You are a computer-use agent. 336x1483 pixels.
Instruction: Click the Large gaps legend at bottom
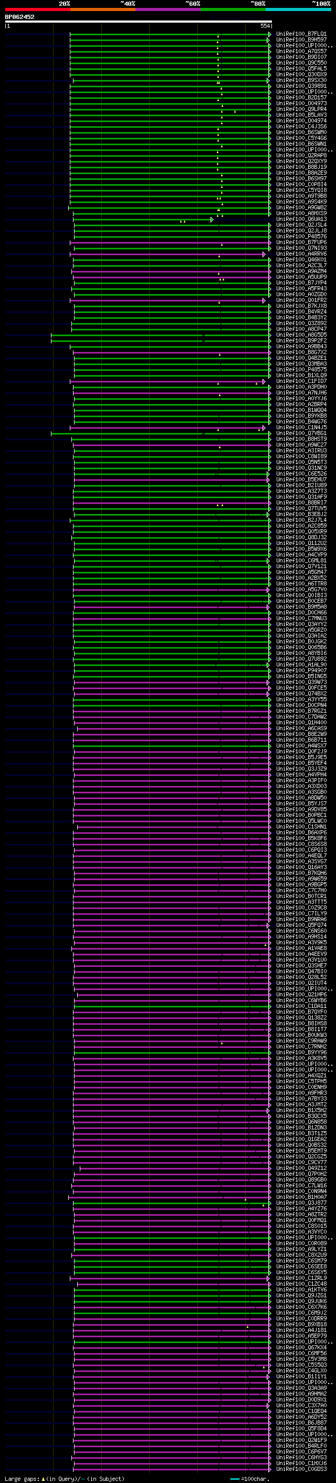65,1479
